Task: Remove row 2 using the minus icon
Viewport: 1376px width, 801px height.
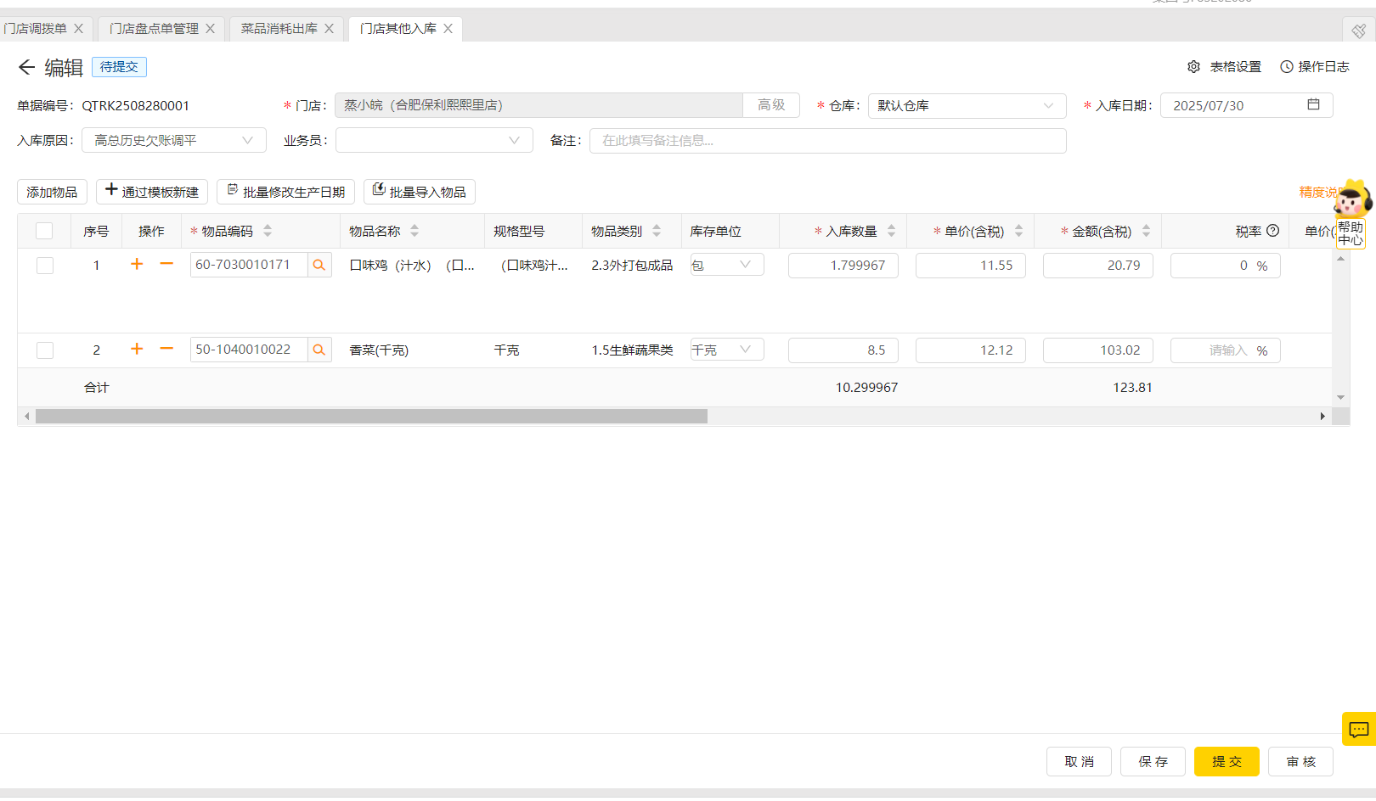Action: (166, 350)
